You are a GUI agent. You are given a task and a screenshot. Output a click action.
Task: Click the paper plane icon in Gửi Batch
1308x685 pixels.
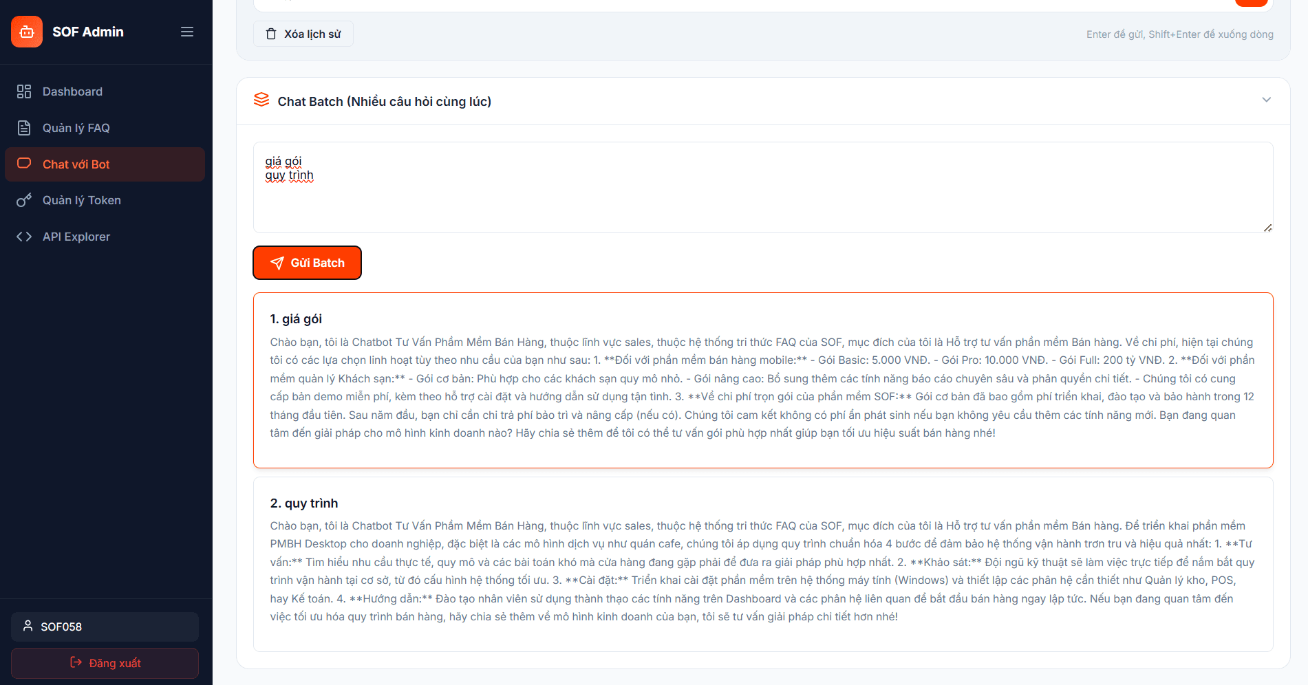click(277, 262)
